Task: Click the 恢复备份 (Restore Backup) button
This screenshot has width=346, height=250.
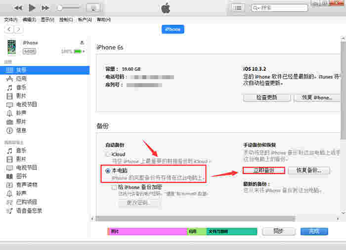Action: click(309, 170)
